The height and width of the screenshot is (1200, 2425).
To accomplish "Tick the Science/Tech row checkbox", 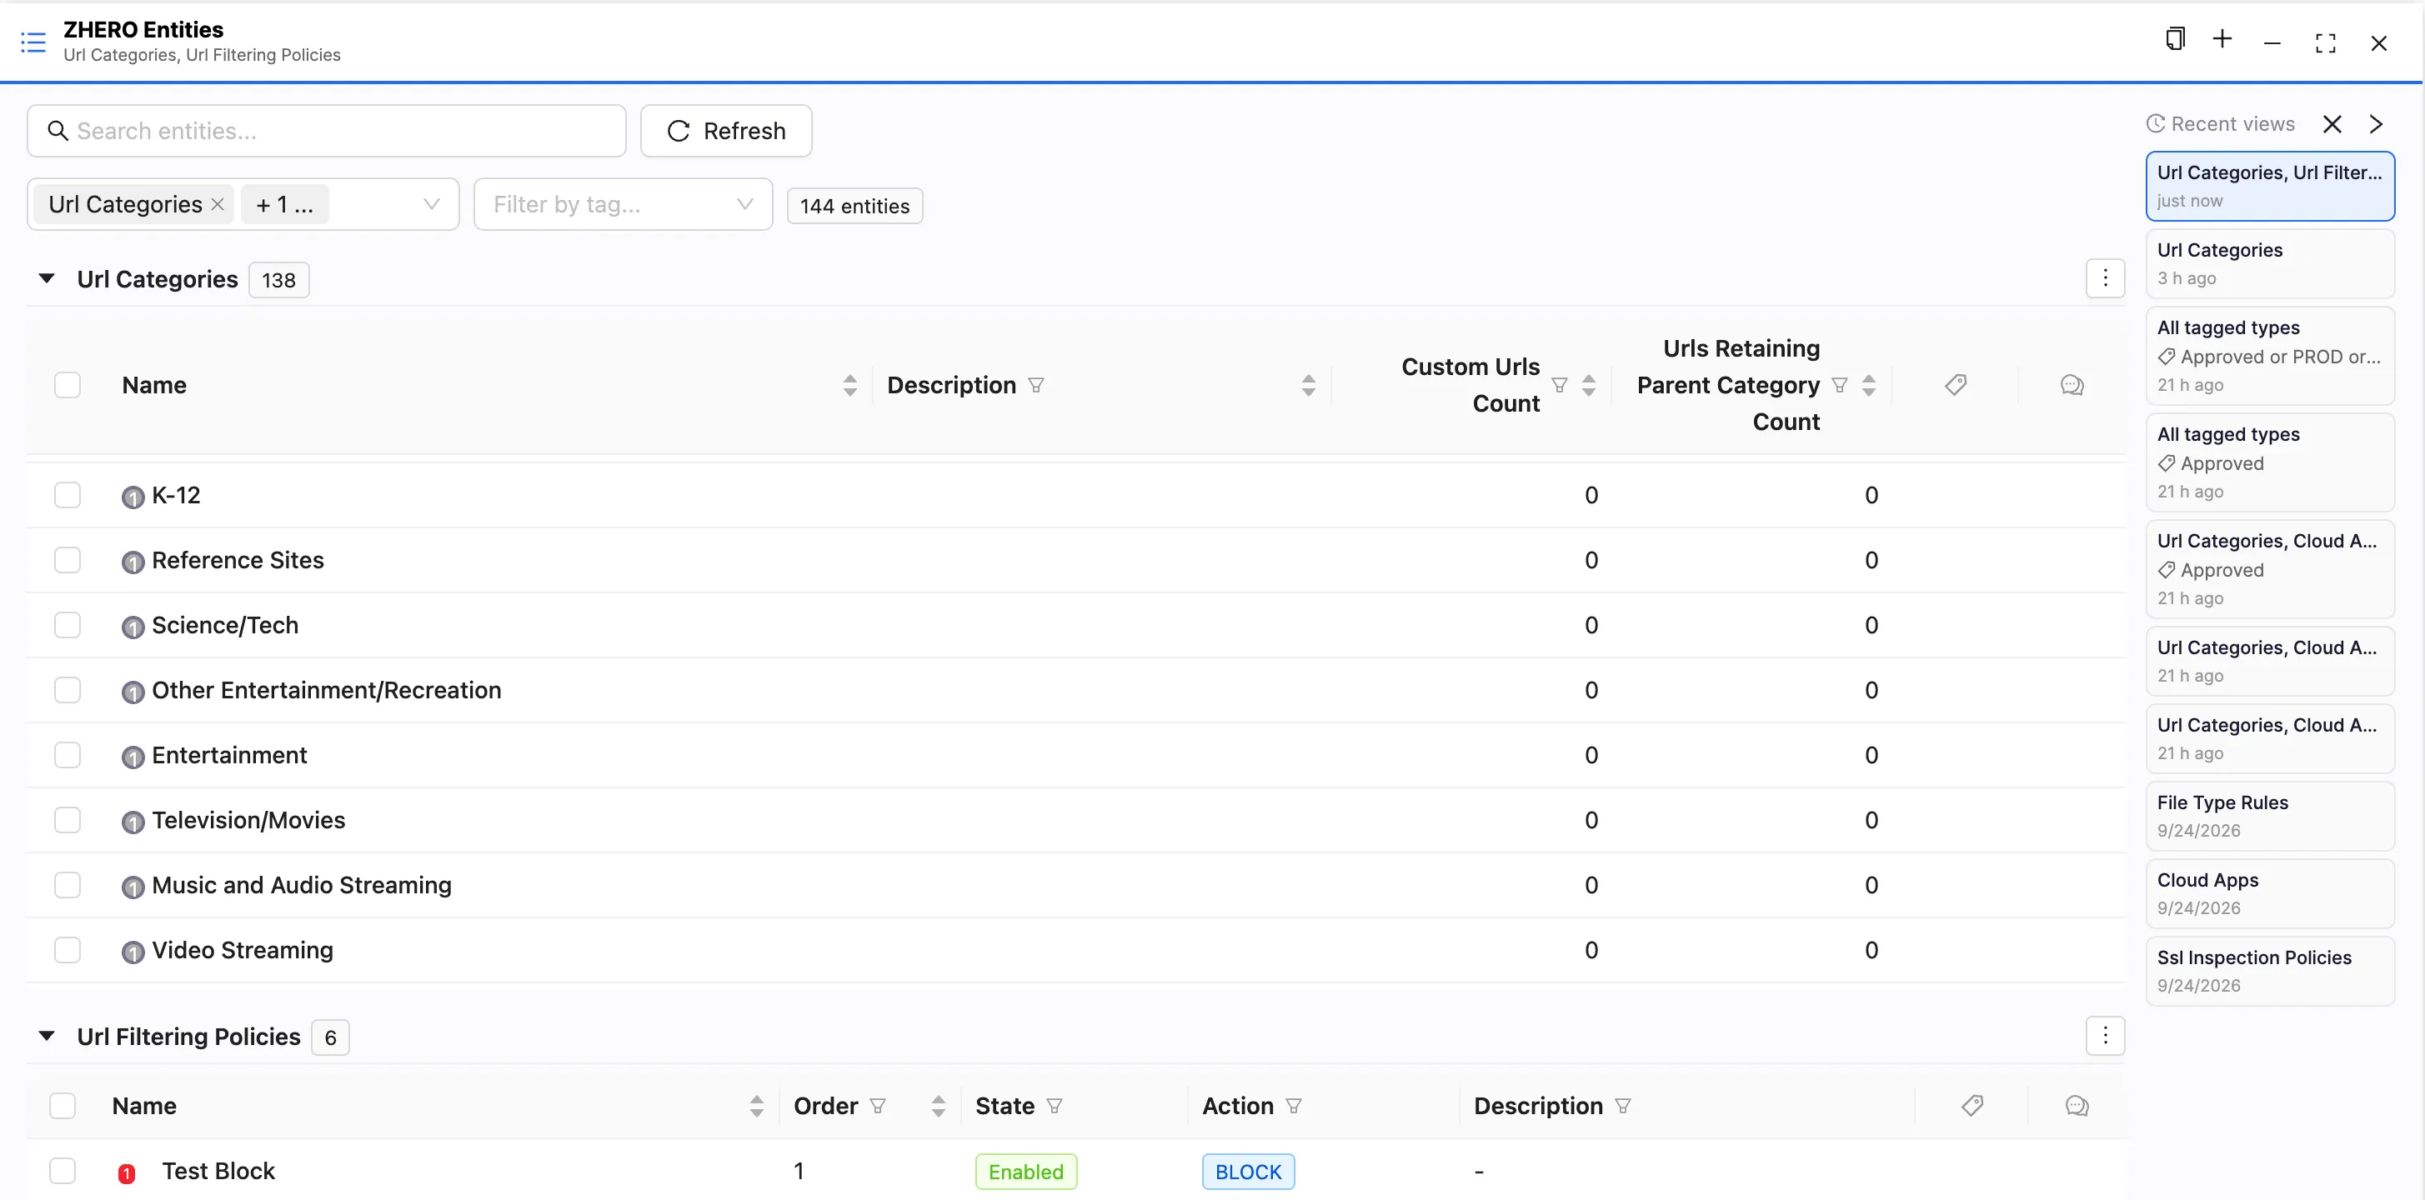I will pyautogui.click(x=67, y=625).
